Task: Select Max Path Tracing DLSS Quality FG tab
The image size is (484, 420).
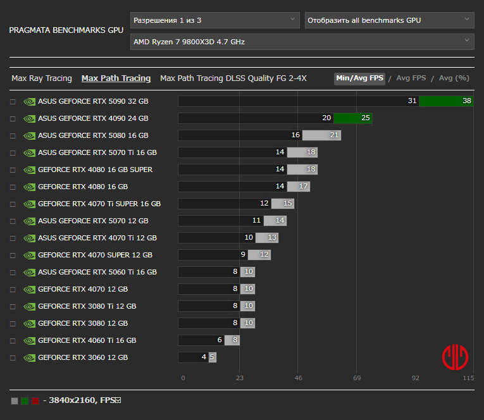Action: tap(233, 78)
